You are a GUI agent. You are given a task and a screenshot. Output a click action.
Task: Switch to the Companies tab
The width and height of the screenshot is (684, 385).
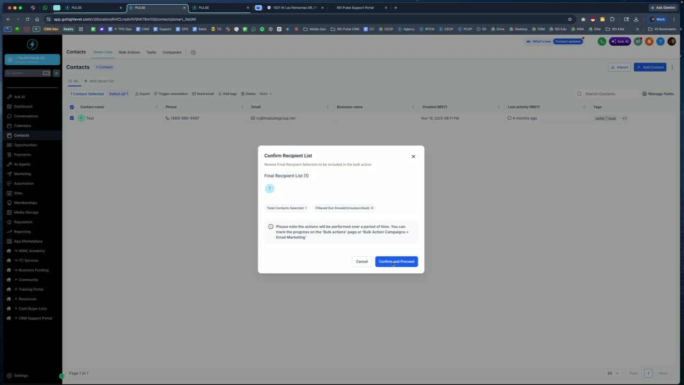click(172, 52)
